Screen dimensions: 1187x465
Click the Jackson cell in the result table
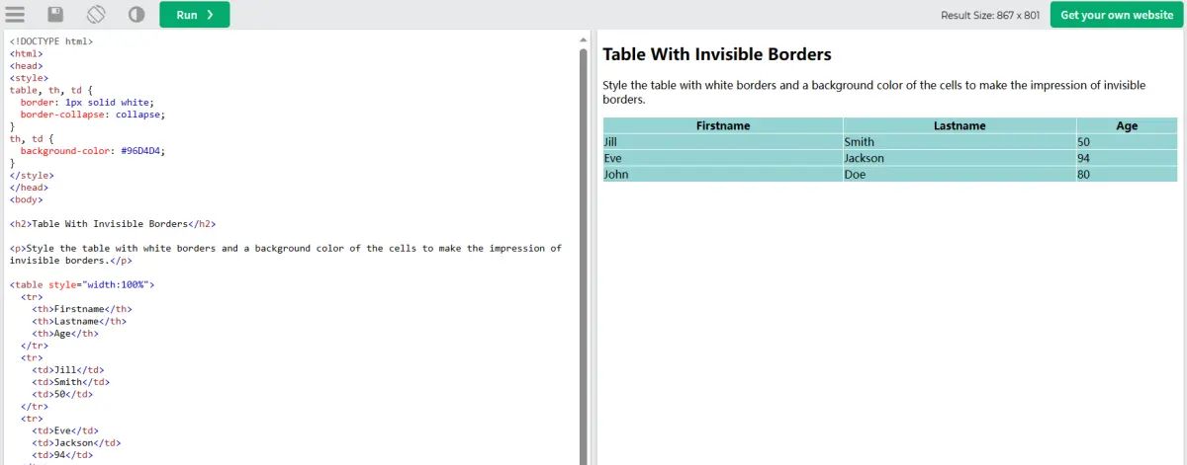pyautogui.click(x=864, y=158)
